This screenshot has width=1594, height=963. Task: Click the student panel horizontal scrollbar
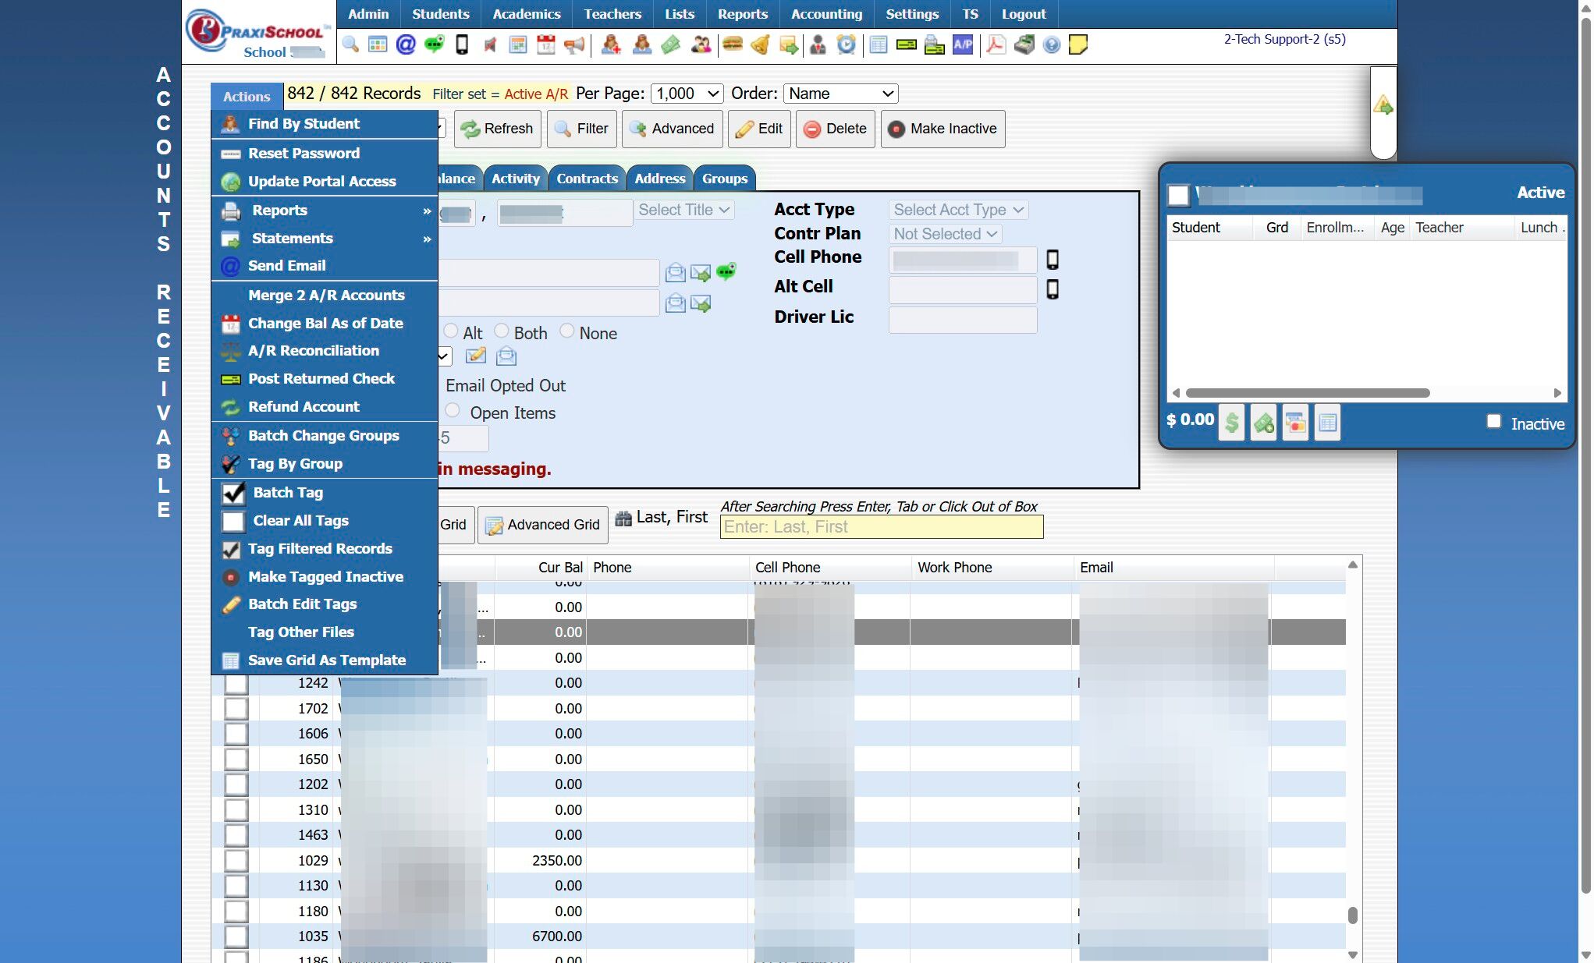click(1307, 393)
